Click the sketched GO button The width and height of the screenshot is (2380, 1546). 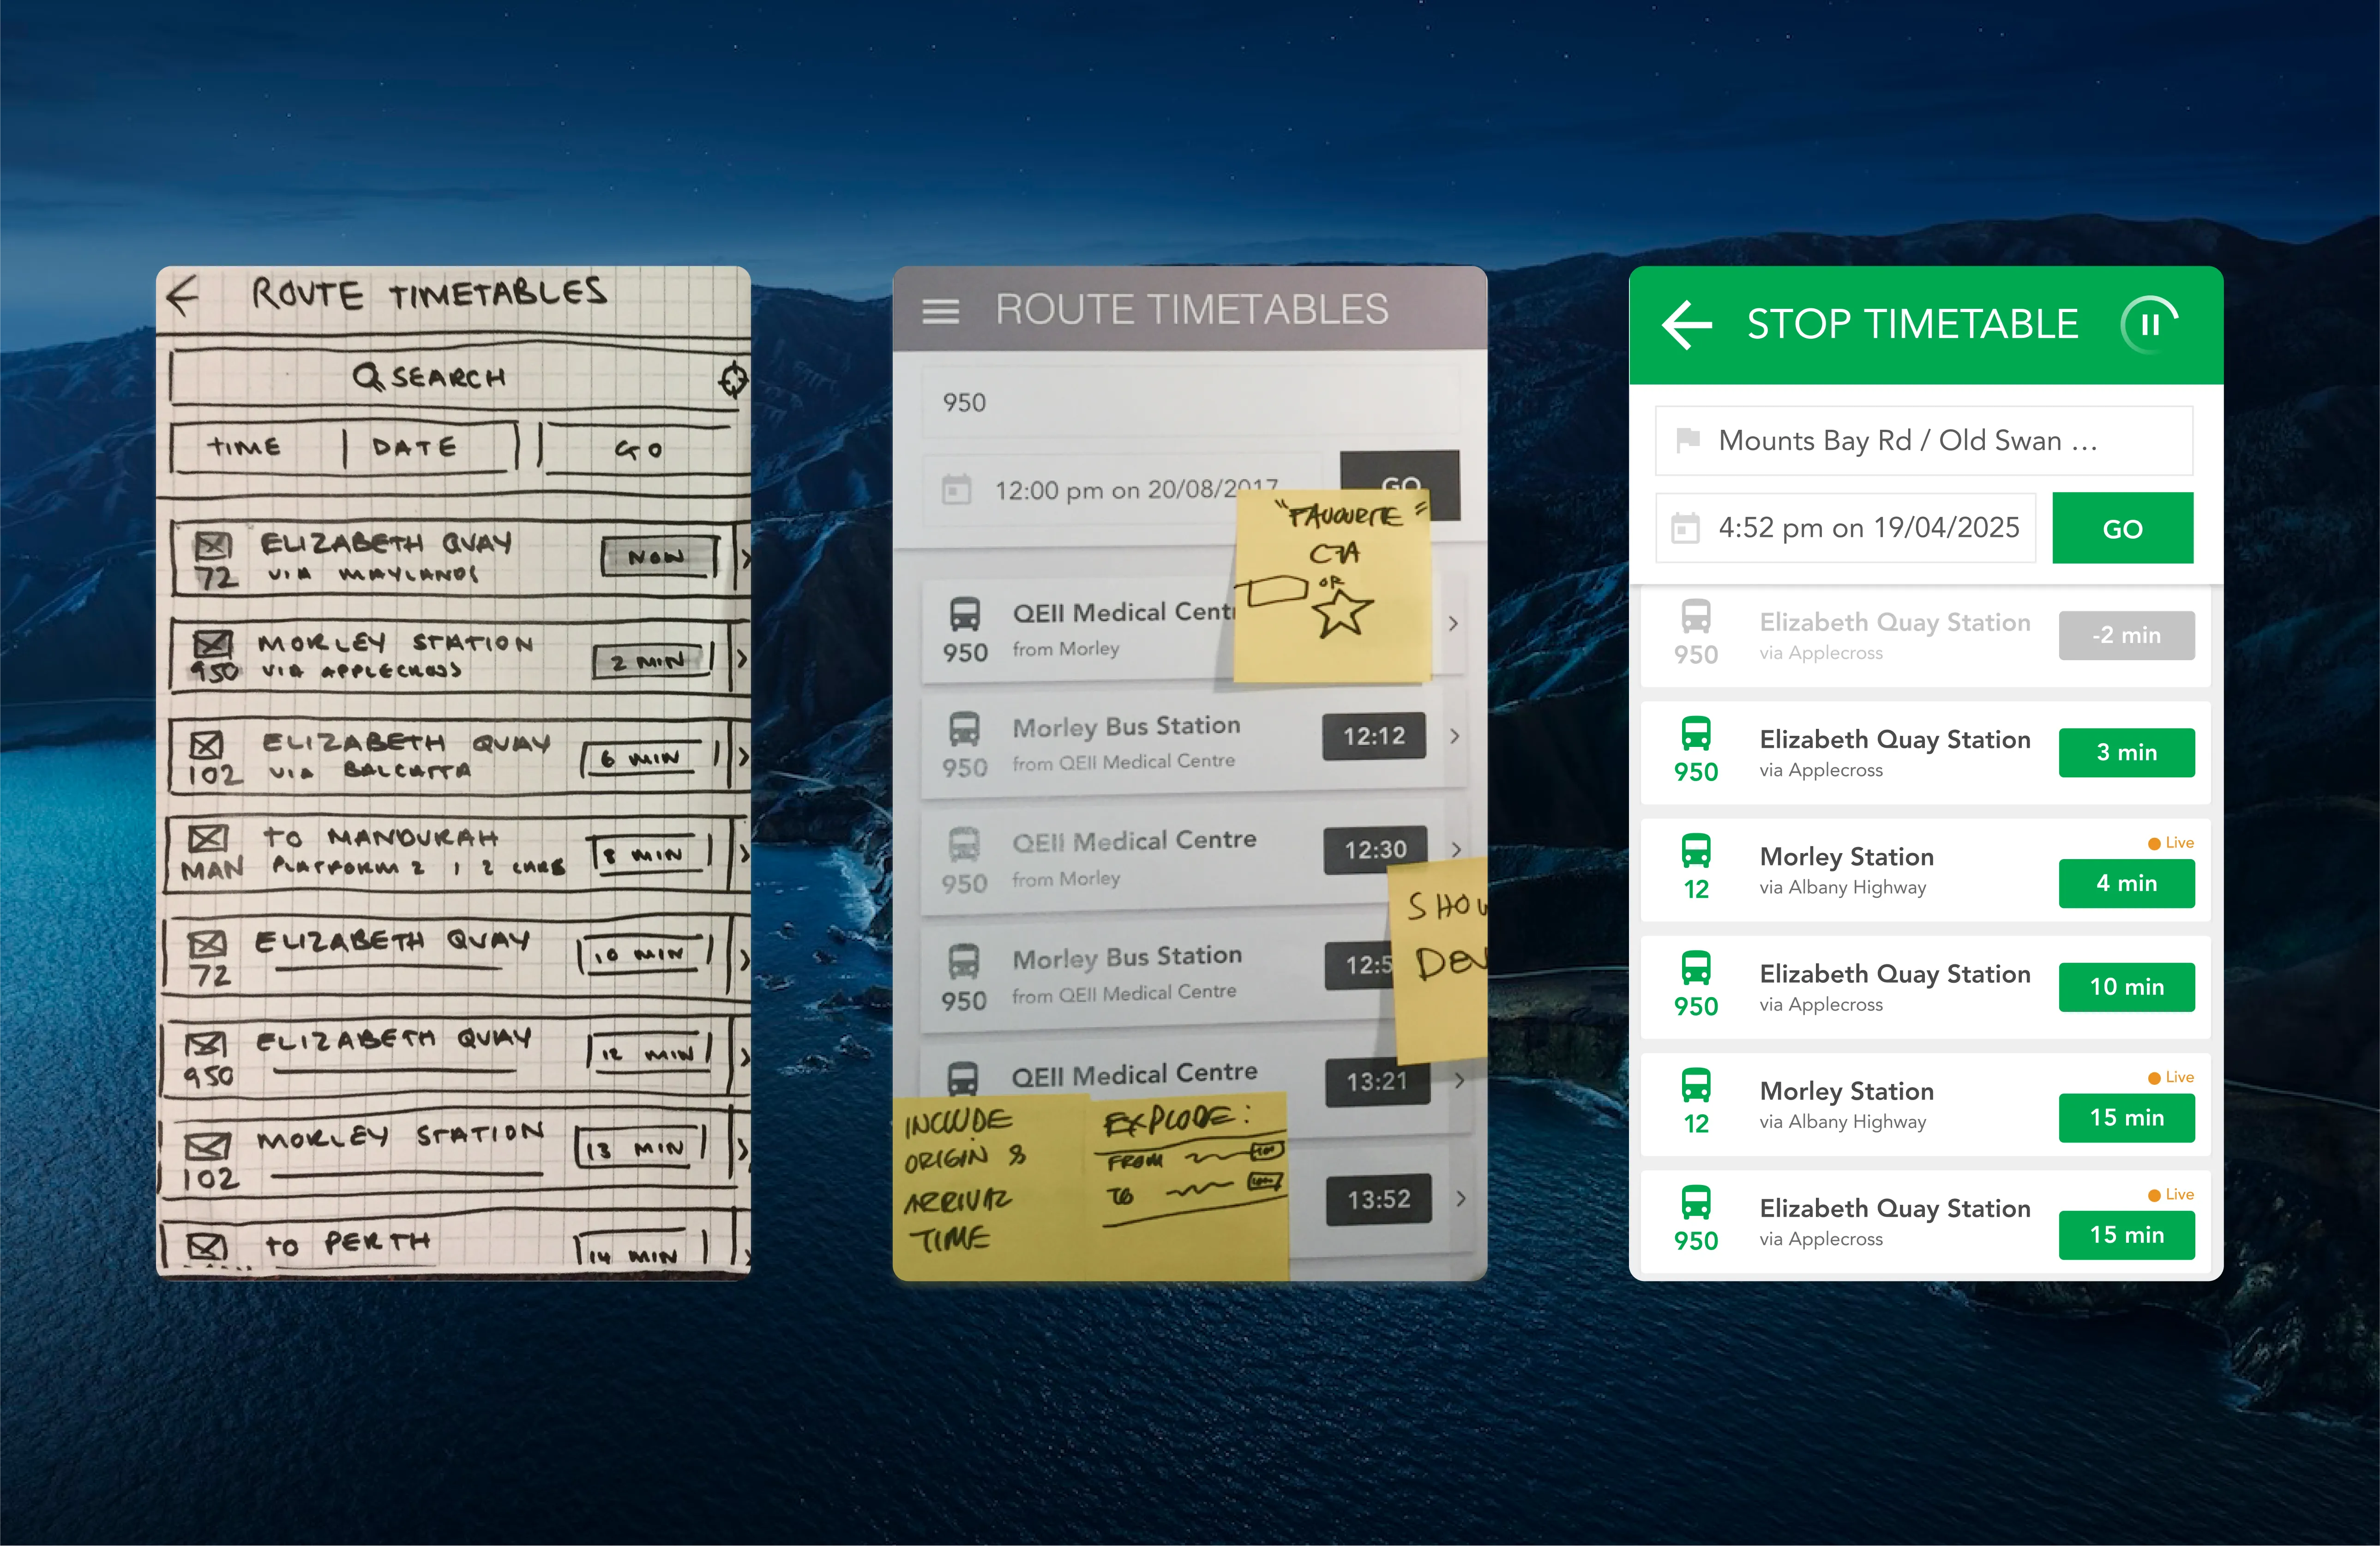(x=640, y=450)
